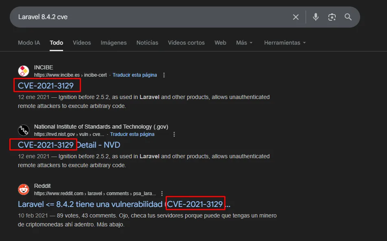Click the Reddit site favicon

coord(24,189)
